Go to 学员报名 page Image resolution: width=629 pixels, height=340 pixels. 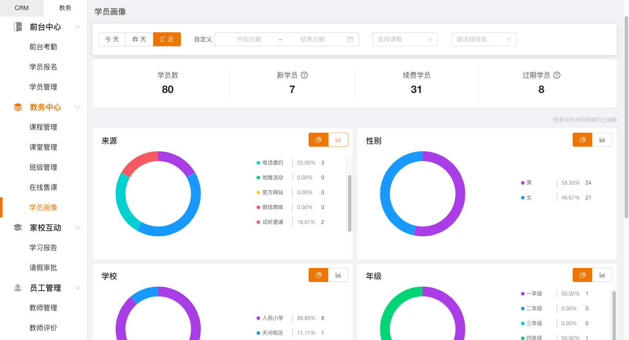[x=43, y=67]
